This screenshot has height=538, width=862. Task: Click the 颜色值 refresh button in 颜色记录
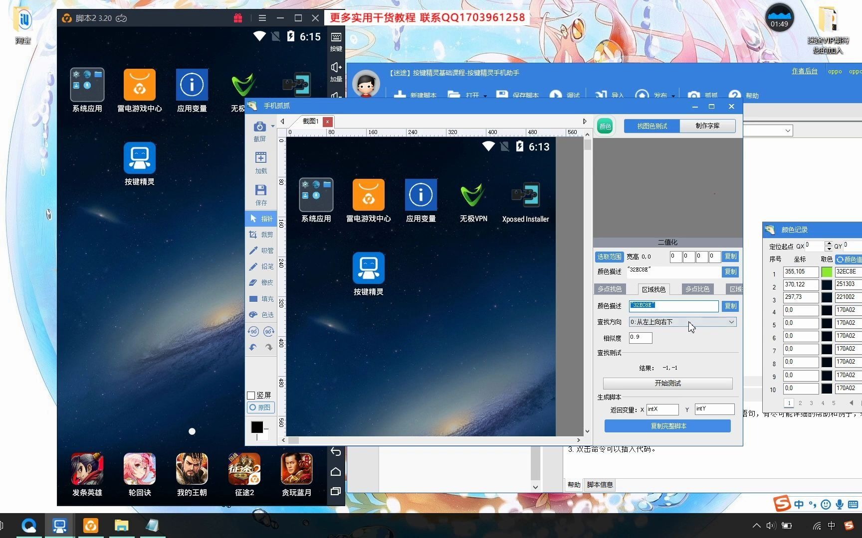[849, 260]
